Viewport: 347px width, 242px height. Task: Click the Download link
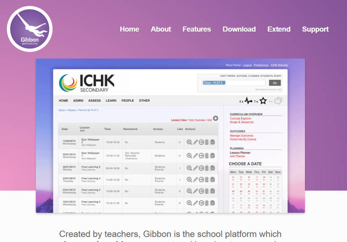(239, 29)
